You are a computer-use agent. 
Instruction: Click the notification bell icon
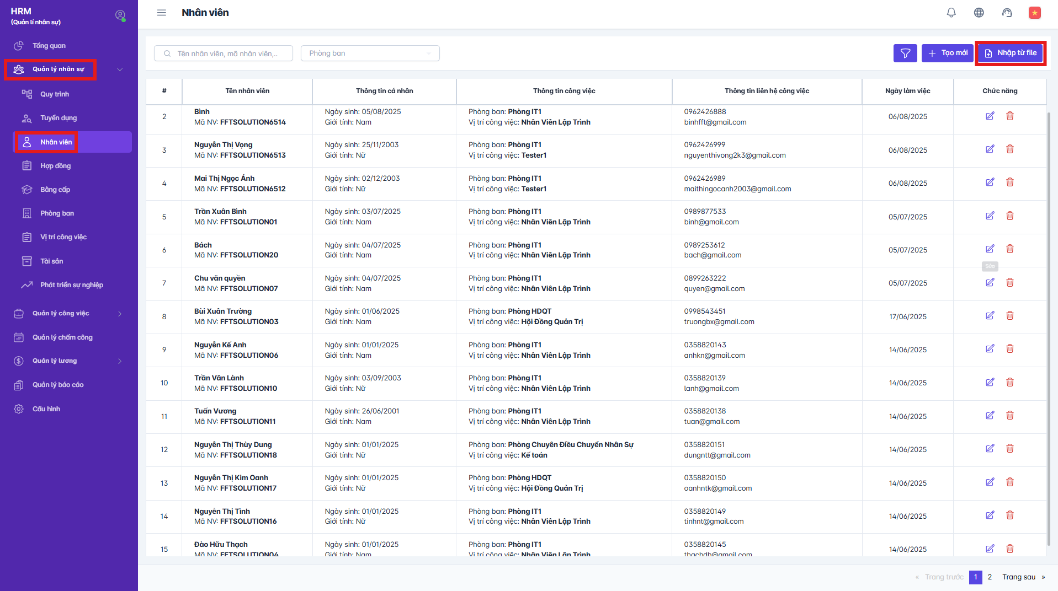point(951,13)
